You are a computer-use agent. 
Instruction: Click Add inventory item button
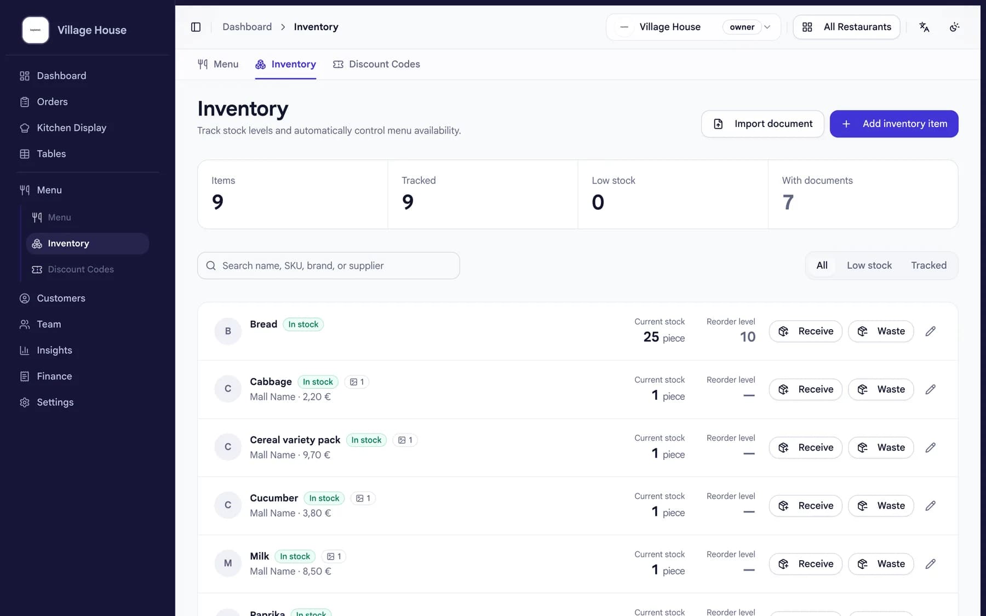point(894,124)
